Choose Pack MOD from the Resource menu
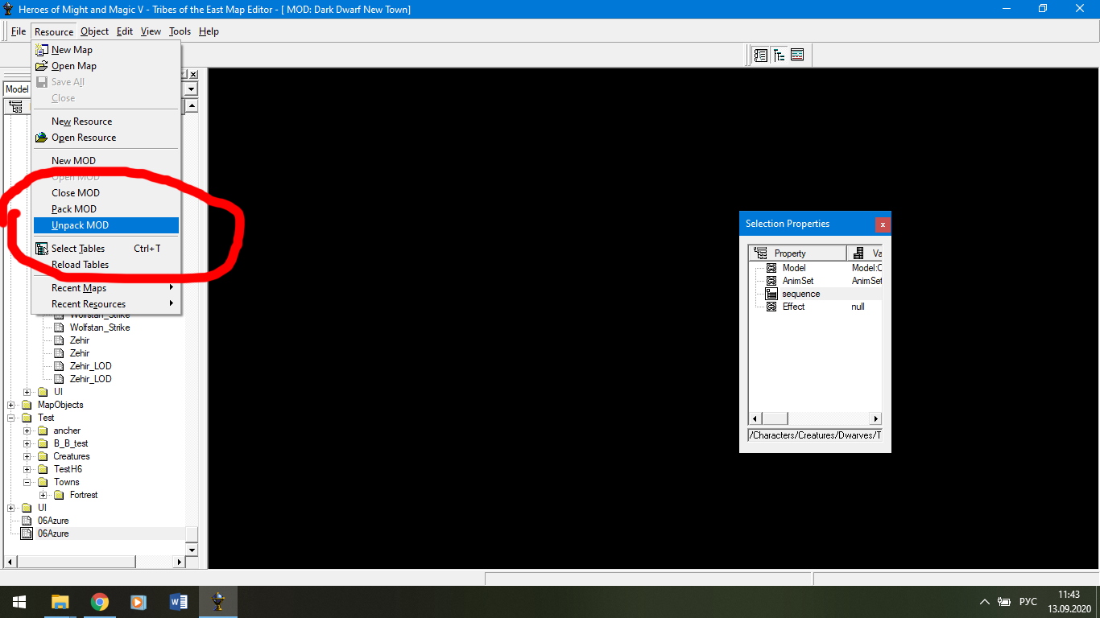This screenshot has width=1100, height=618. click(105, 209)
